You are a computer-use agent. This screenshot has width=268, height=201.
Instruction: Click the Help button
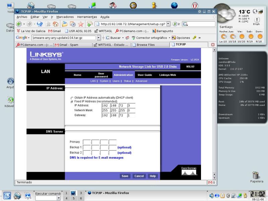(153, 176)
